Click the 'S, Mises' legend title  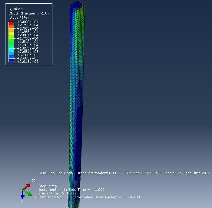pyautogui.click(x=15, y=9)
